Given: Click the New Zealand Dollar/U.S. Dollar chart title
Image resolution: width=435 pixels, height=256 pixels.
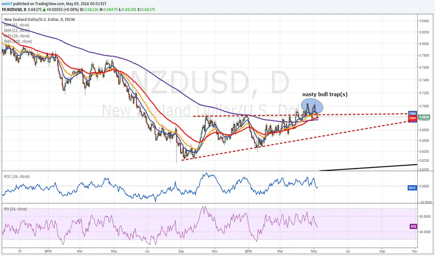Looking at the screenshot, I should 39,20.
